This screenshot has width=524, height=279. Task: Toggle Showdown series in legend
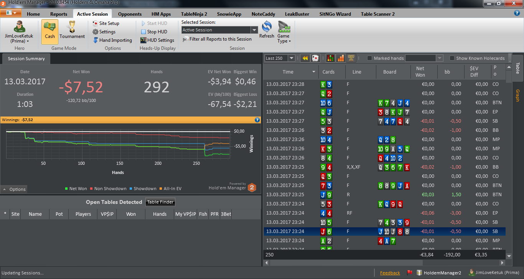pyautogui.click(x=143, y=189)
